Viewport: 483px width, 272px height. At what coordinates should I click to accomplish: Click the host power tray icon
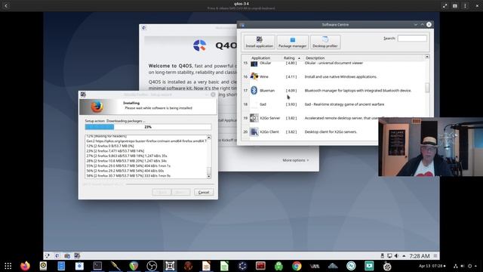[x=469, y=266]
